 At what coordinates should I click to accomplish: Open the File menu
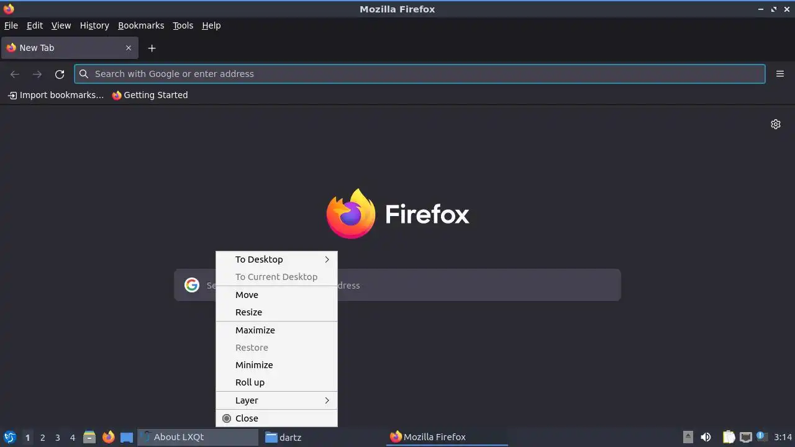tap(11, 25)
